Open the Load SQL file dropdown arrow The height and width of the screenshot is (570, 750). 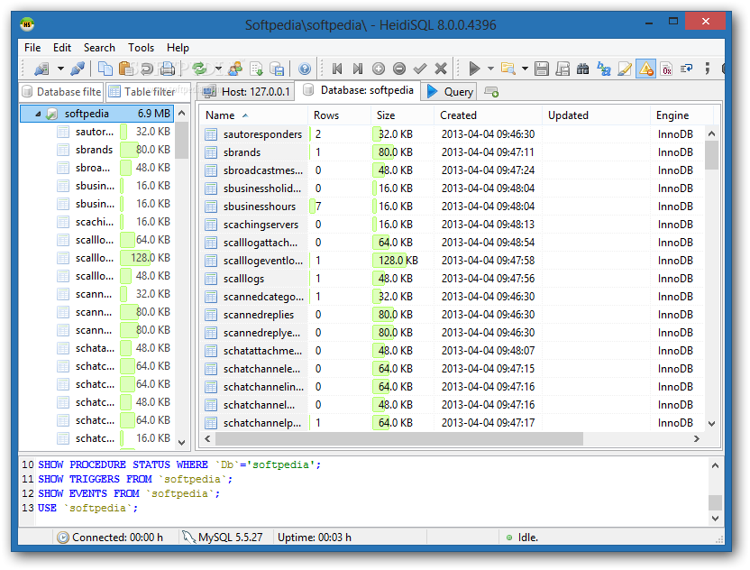pos(525,69)
